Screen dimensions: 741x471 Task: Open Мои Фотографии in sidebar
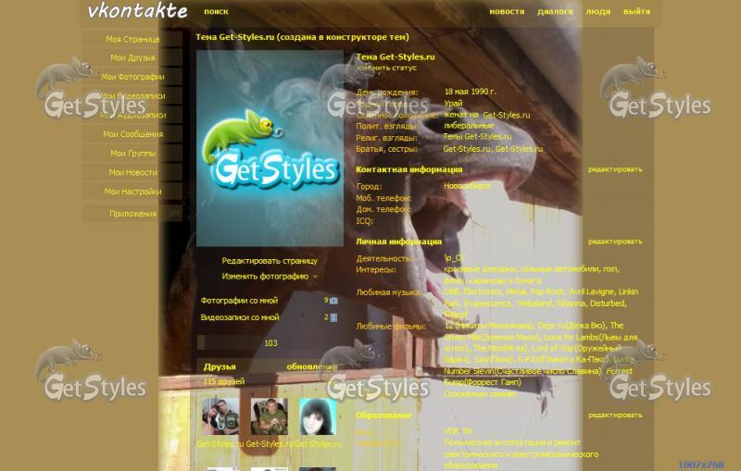coord(132,77)
